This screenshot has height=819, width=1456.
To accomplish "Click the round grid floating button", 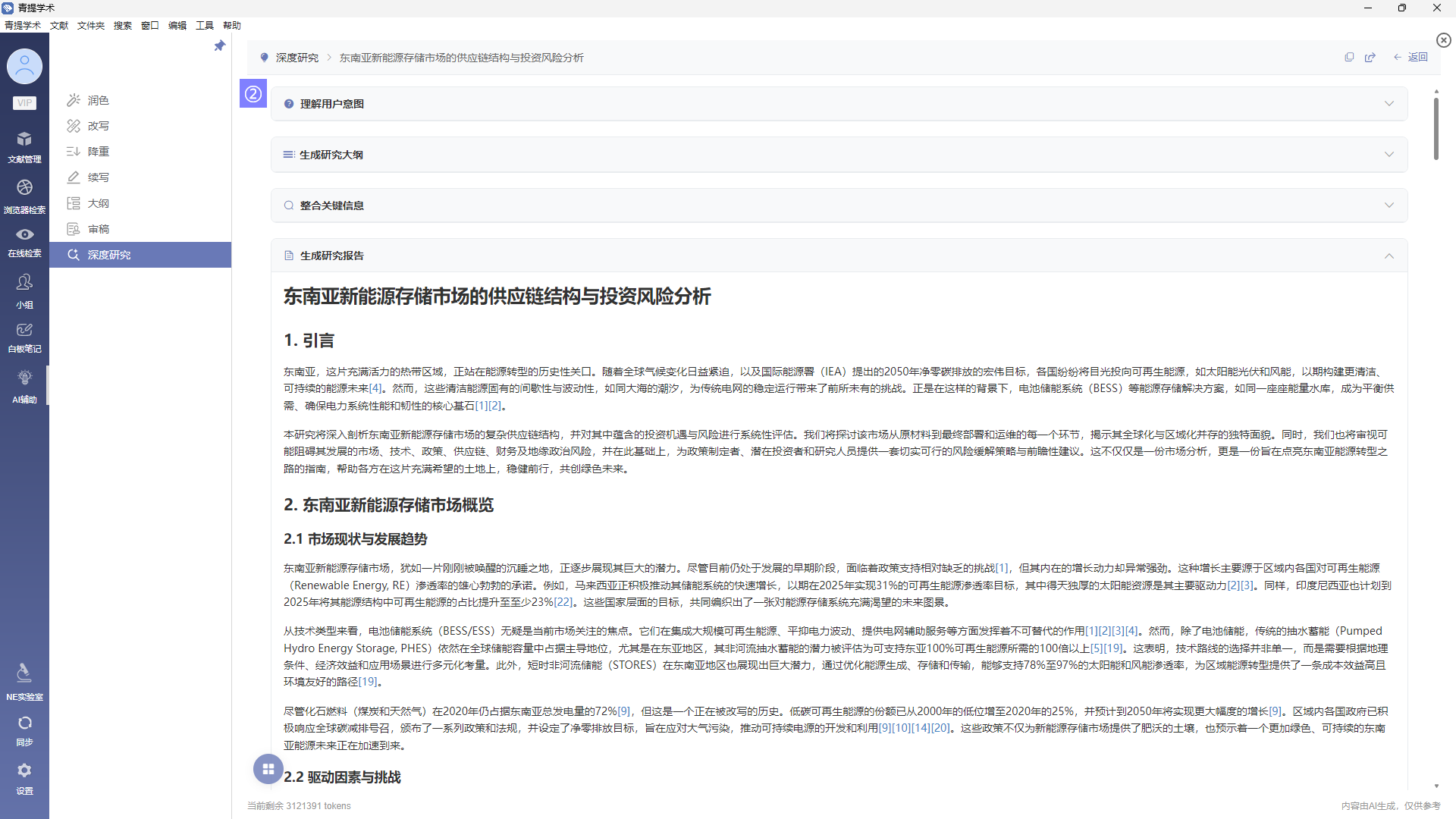I will coord(268,769).
